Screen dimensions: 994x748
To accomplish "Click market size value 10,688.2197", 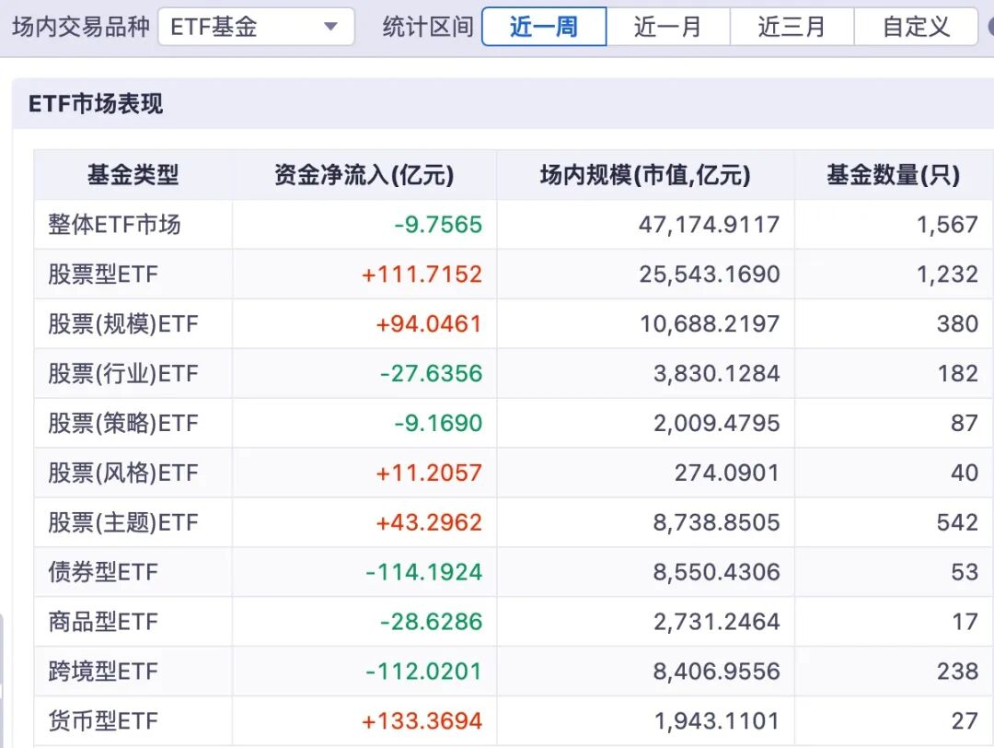I will coord(710,324).
